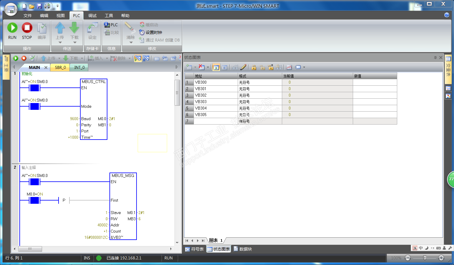Screen dimensions: 454x265
Task: Open the 视图 view ribbon tab
Action: point(61,16)
